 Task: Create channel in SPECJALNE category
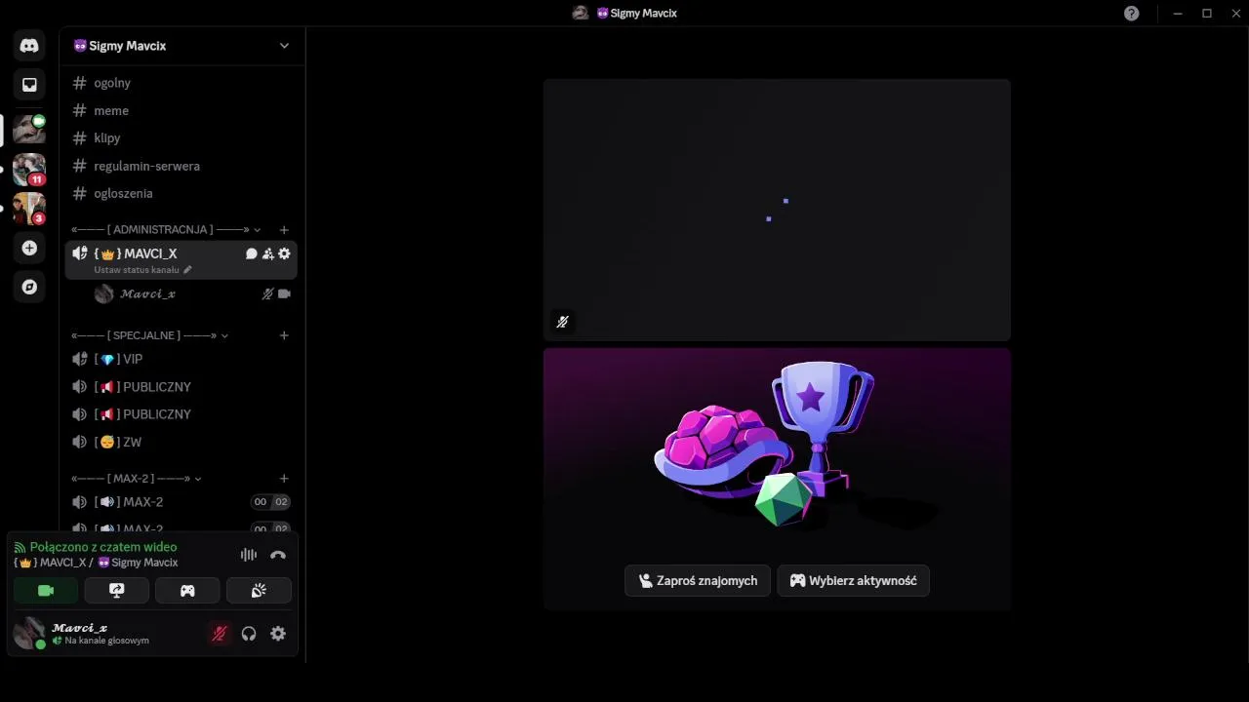coord(284,335)
